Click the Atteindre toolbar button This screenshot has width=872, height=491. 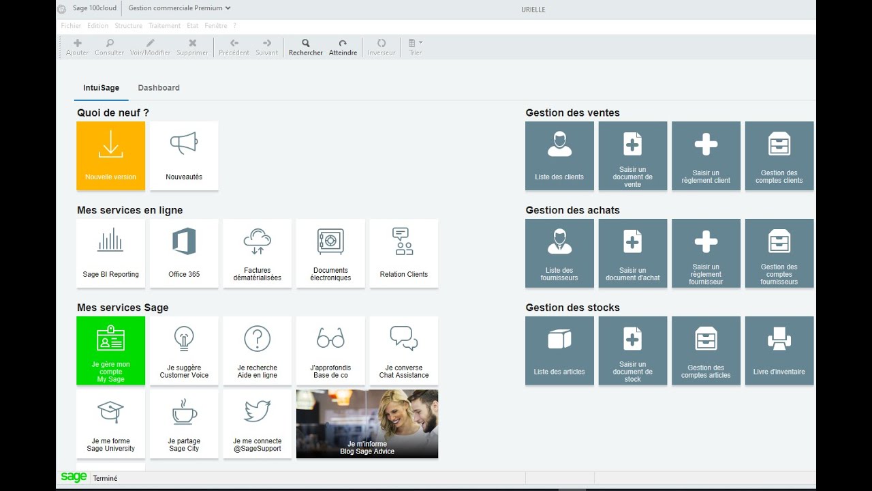[x=343, y=47]
